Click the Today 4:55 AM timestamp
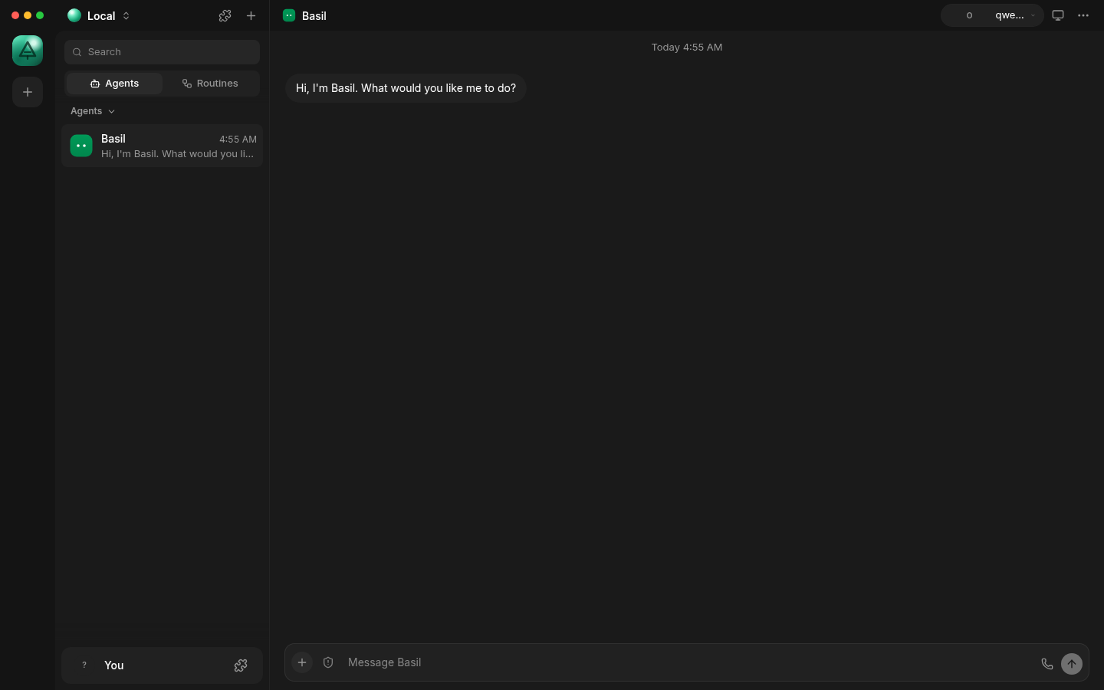Screen dimensions: 1104x690 click(x=687, y=48)
